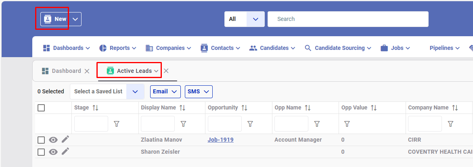Open the Job-1919 opportunity link
Image resolution: width=473 pixels, height=167 pixels.
pos(220,140)
